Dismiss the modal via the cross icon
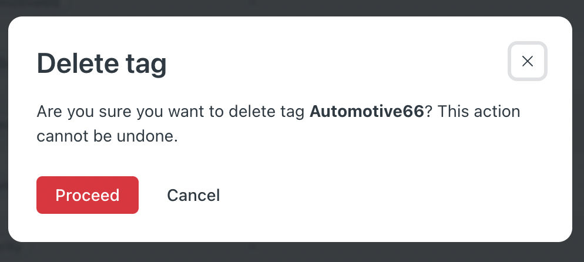Screen dimensions: 584x262 point(528,61)
